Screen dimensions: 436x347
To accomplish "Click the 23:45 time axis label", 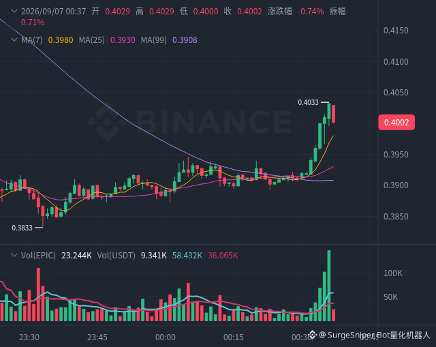I will (97, 337).
